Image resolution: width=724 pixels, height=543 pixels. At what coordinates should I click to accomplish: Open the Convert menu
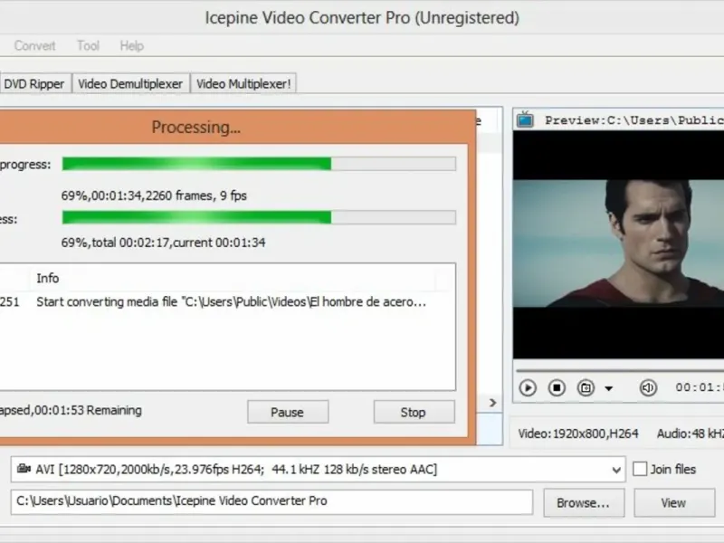click(x=34, y=46)
